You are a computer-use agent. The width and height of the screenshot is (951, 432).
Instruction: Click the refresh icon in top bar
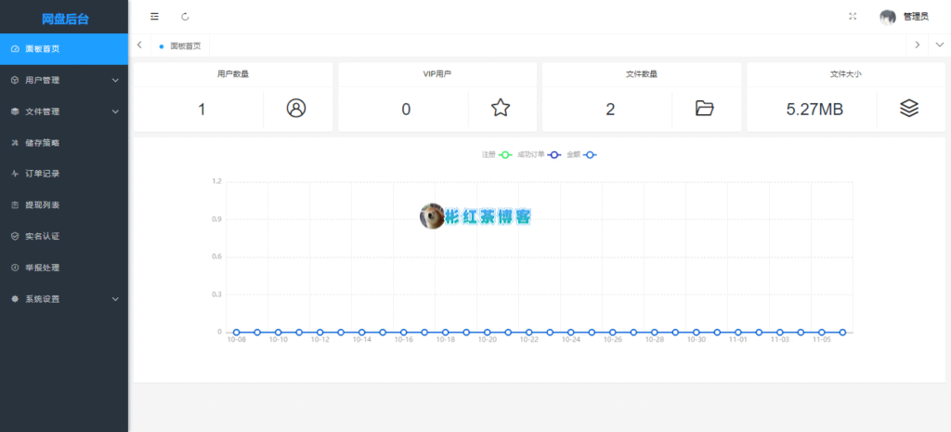click(x=186, y=17)
